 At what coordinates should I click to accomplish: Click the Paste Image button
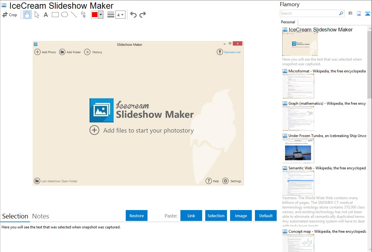tap(241, 215)
